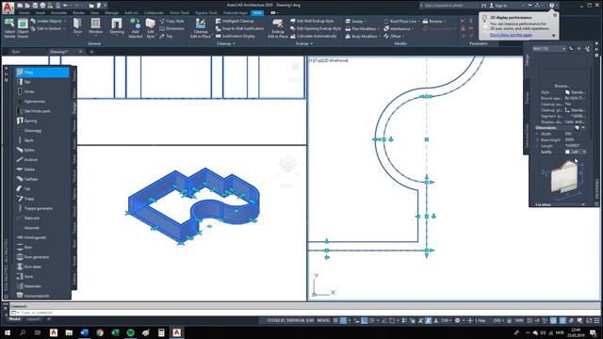Switch to the Home ribbon tab
603x339 pixels.
coord(24,12)
